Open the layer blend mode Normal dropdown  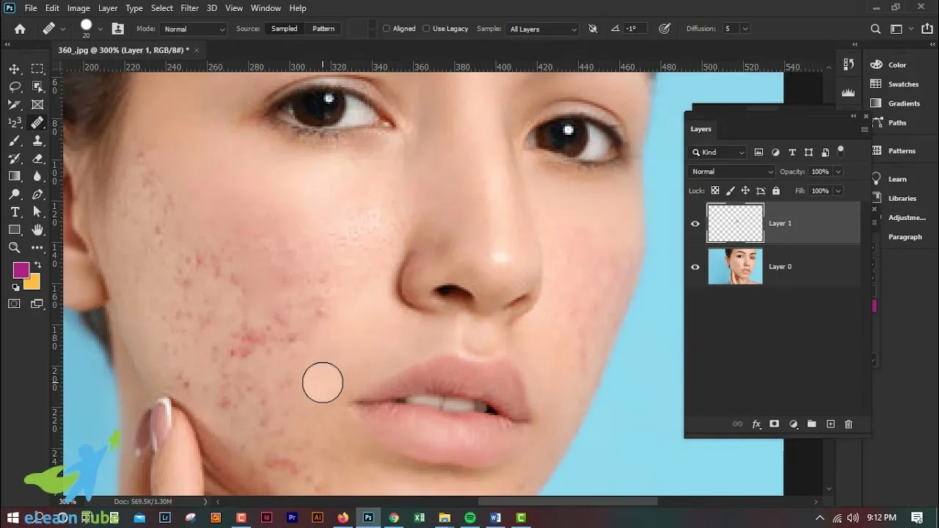731,172
